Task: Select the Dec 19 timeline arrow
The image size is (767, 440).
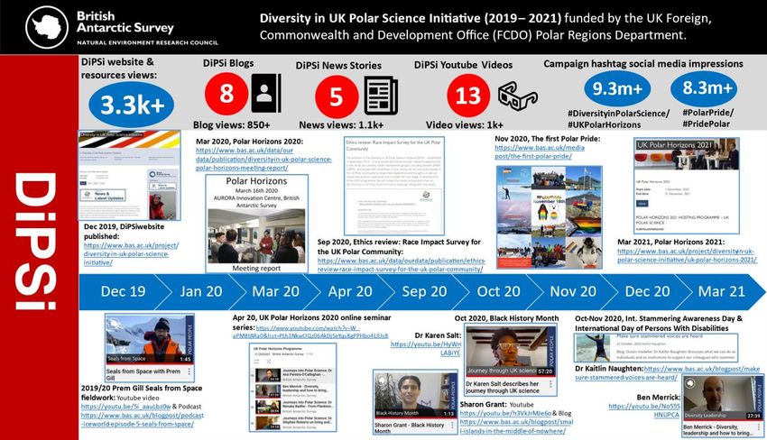Action: [x=125, y=292]
